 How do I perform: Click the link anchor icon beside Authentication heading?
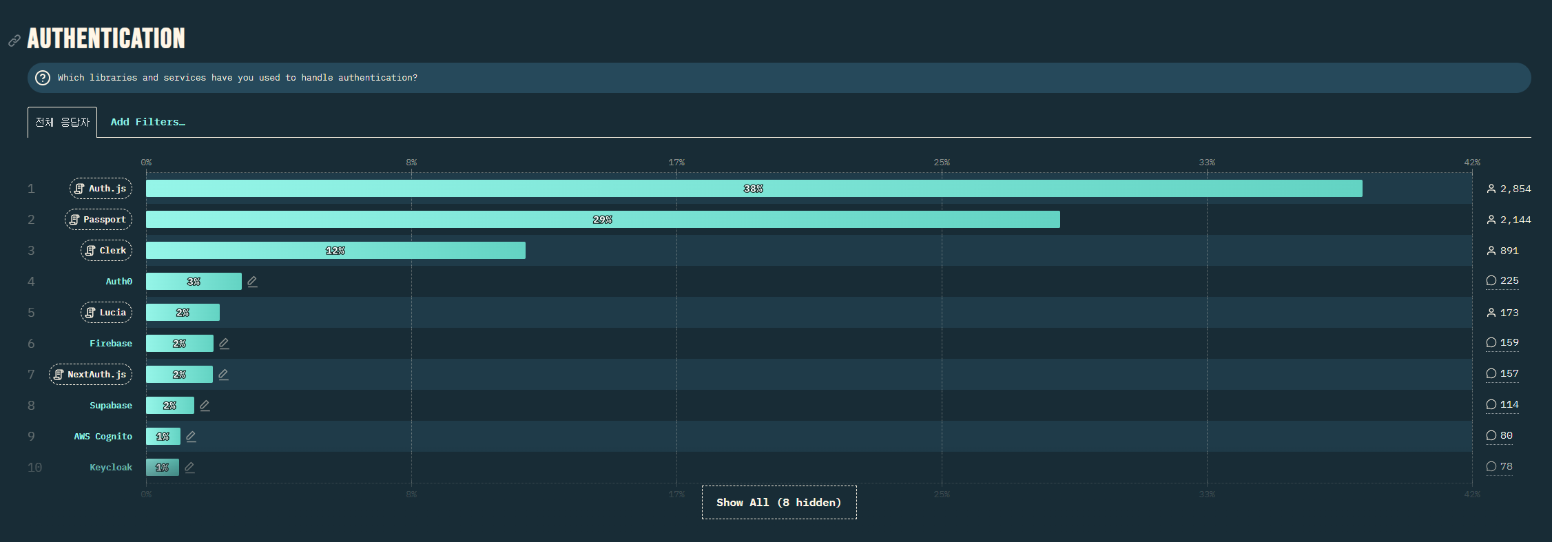[x=14, y=41]
